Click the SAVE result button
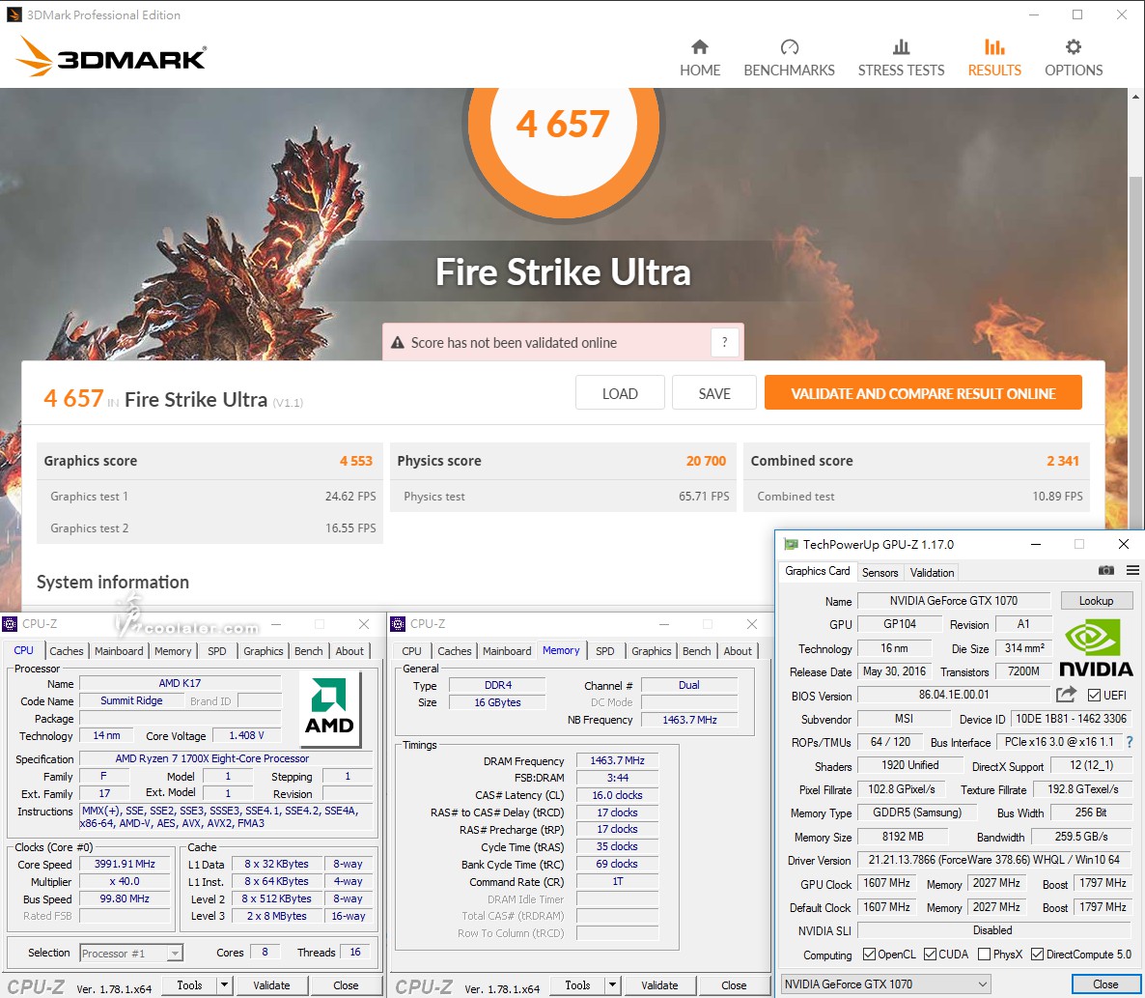This screenshot has height=998, width=1145. coord(714,393)
